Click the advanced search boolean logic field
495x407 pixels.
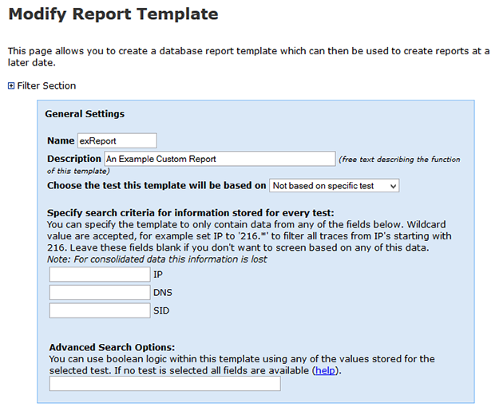point(164,383)
